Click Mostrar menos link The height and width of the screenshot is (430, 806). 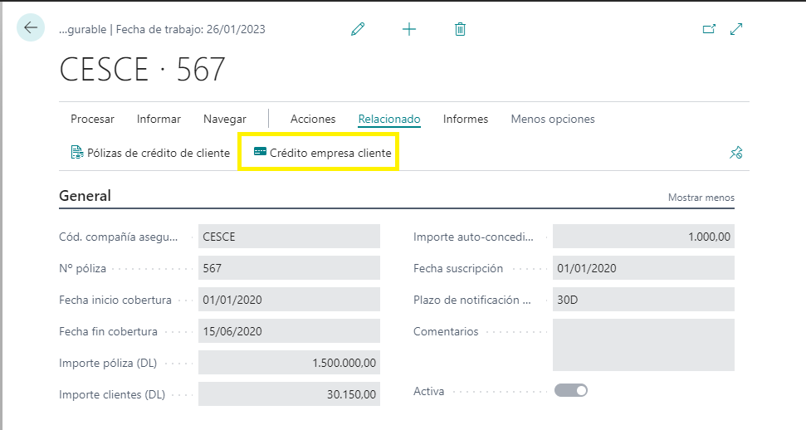701,198
